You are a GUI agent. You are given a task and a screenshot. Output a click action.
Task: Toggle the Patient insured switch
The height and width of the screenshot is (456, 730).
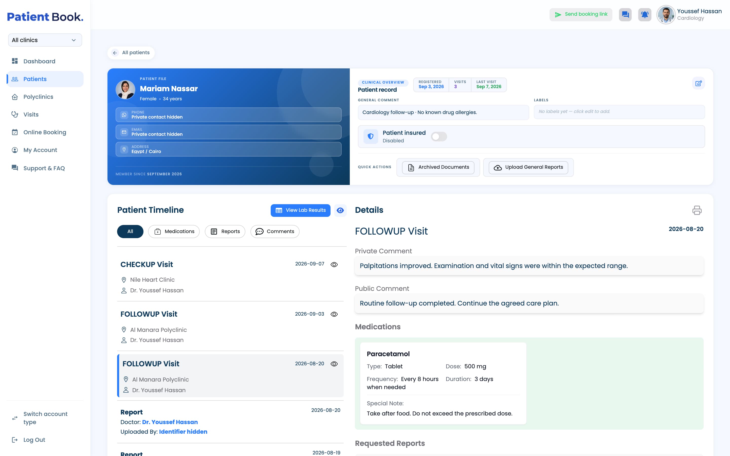439,137
